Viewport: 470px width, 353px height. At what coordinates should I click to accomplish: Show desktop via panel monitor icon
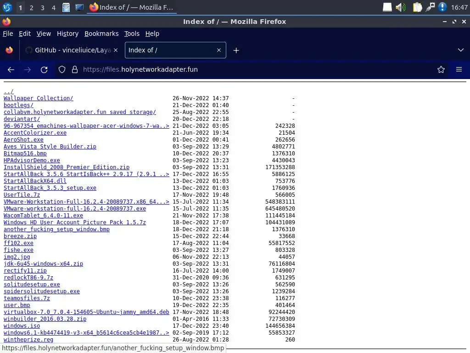click(79, 7)
